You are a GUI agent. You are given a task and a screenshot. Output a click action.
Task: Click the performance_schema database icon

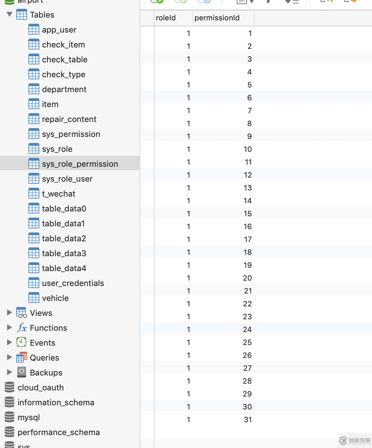pyautogui.click(x=9, y=432)
